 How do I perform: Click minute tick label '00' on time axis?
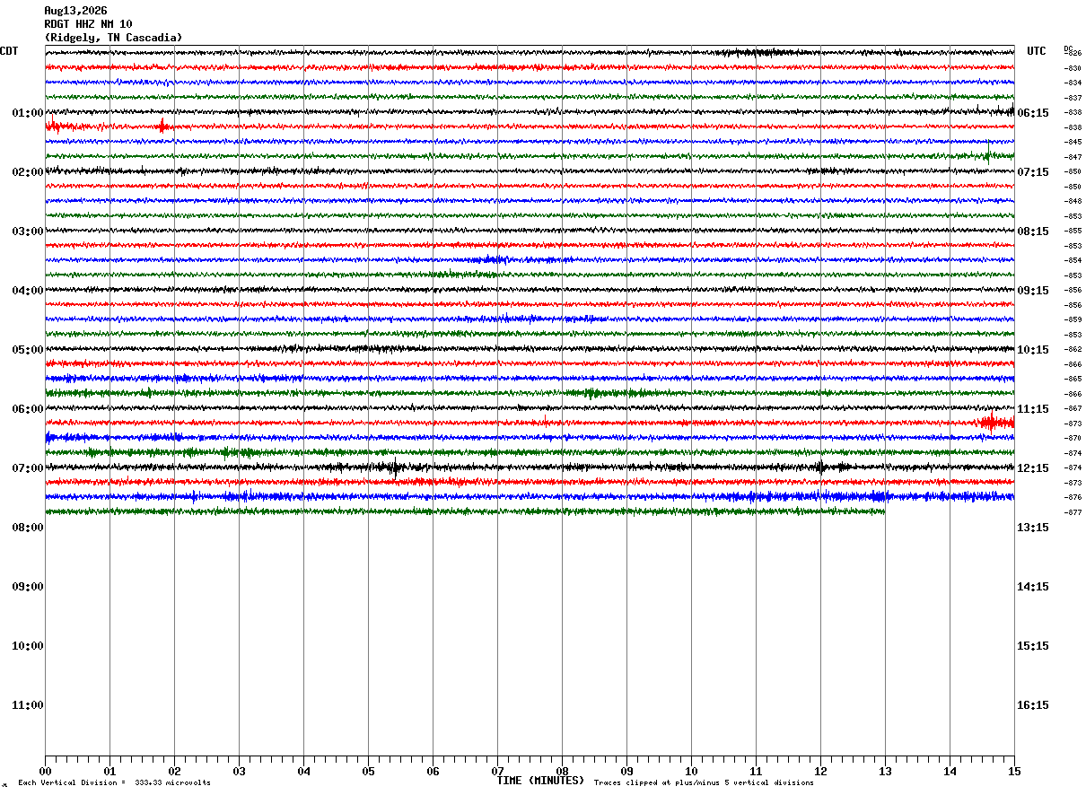[x=45, y=771]
